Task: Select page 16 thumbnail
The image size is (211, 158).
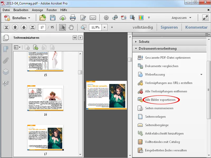Action: tap(45, 98)
